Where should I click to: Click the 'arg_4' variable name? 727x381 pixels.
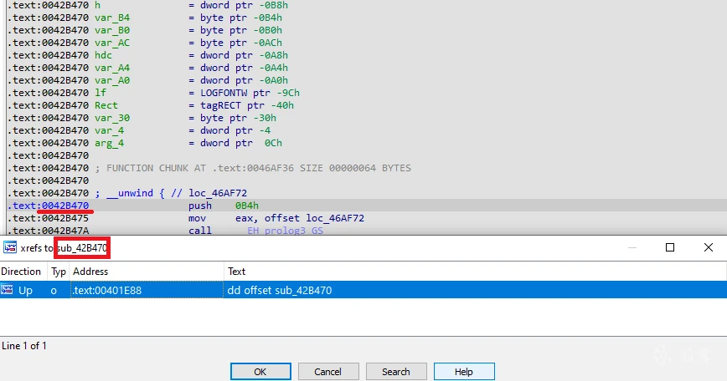coord(110,142)
